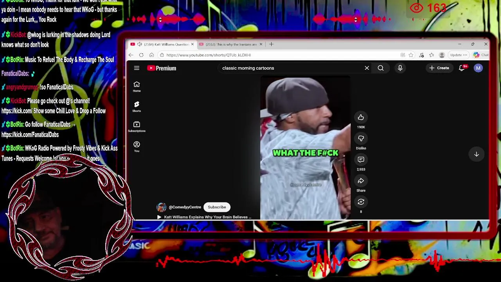Open Shorts in the YouTube sidebar
The image size is (501, 282).
[137, 107]
